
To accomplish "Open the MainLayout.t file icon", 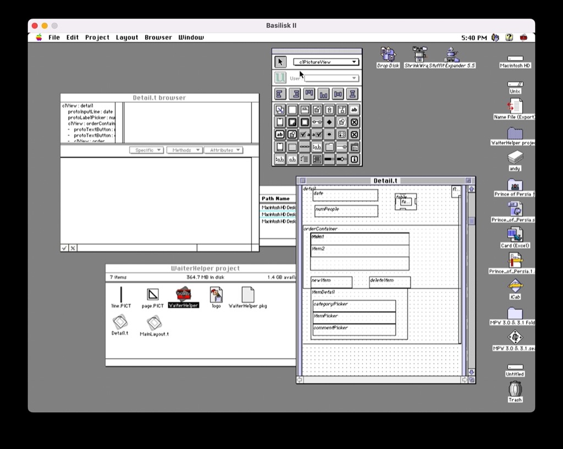I will (x=154, y=323).
